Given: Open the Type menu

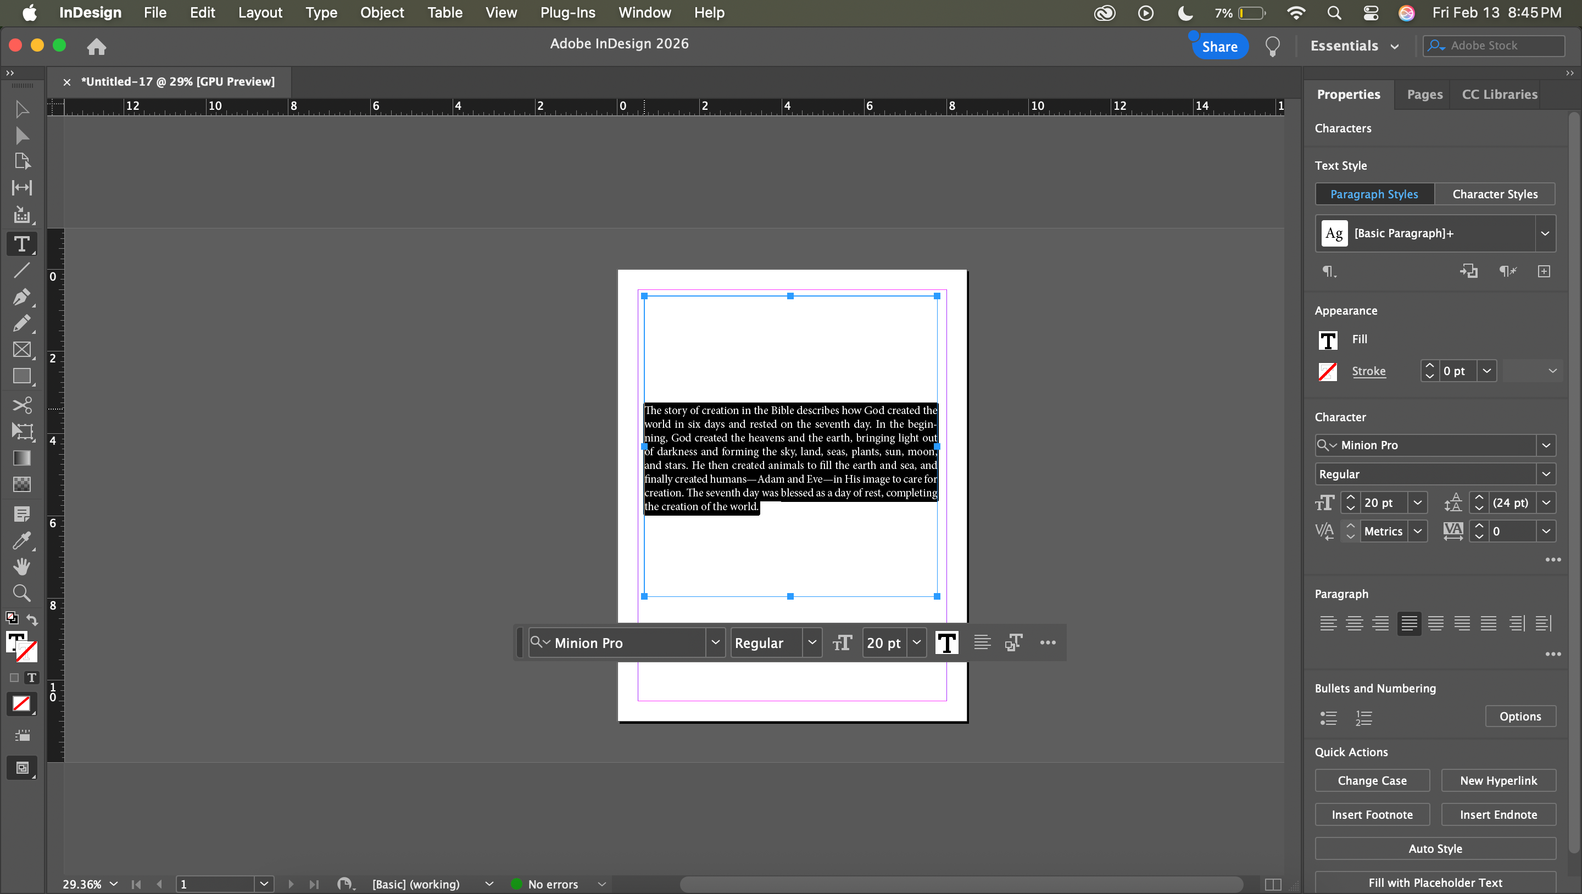Looking at the screenshot, I should click(321, 12).
